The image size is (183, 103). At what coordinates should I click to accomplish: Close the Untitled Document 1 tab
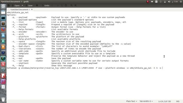tap(32, 9)
